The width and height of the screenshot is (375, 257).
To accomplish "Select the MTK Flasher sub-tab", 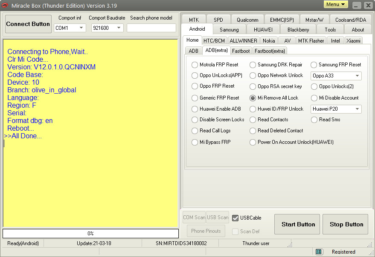I will click(x=311, y=41).
